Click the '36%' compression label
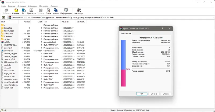The width and height of the screenshot is (215, 112). 128,69
